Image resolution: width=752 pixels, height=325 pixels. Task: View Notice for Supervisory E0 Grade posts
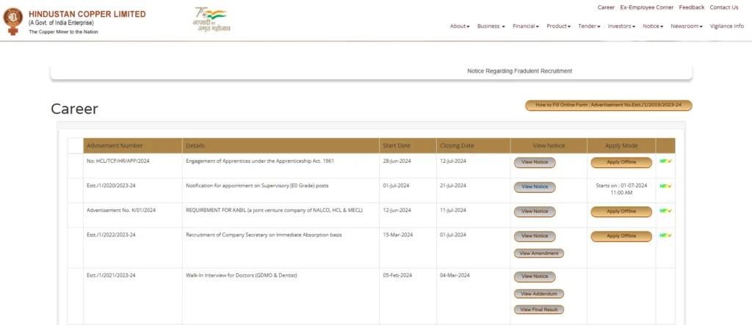click(x=535, y=187)
